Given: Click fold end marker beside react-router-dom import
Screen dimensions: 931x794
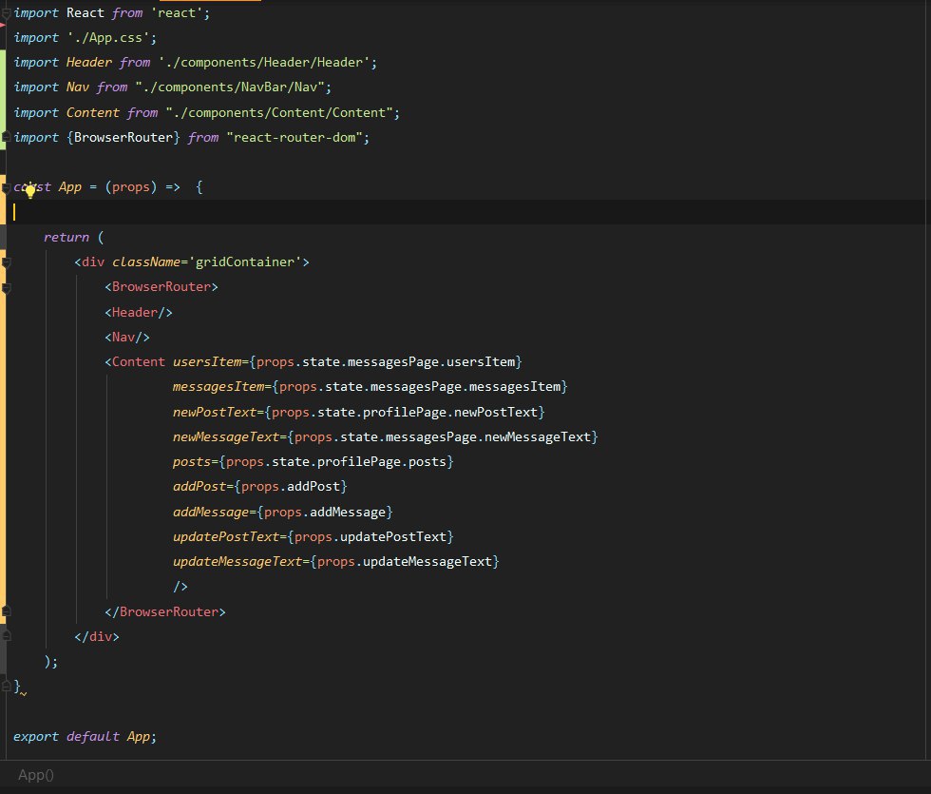Looking at the screenshot, I should pos(6,138).
